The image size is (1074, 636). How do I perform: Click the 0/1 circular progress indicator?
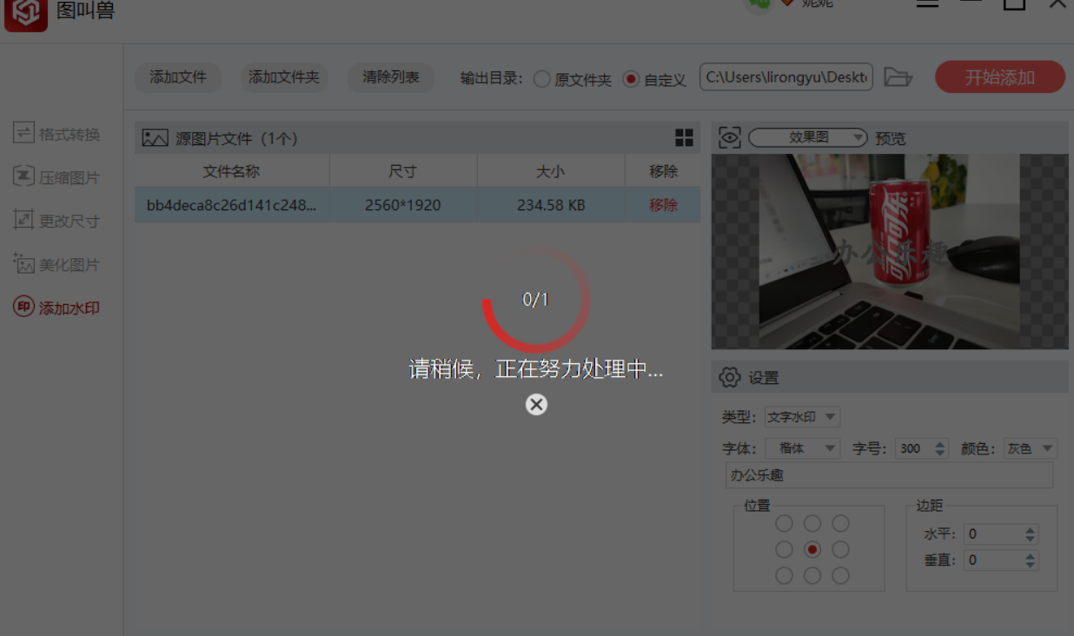(x=536, y=300)
